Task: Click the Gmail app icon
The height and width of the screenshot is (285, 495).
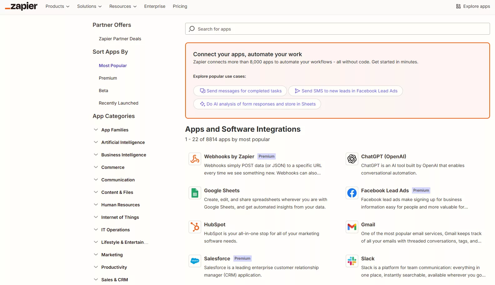Action: pyautogui.click(x=352, y=227)
